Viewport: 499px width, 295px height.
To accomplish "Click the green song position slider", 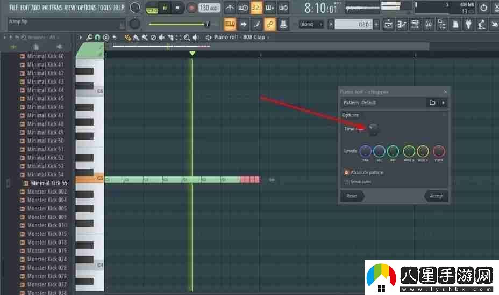I will point(179,24).
